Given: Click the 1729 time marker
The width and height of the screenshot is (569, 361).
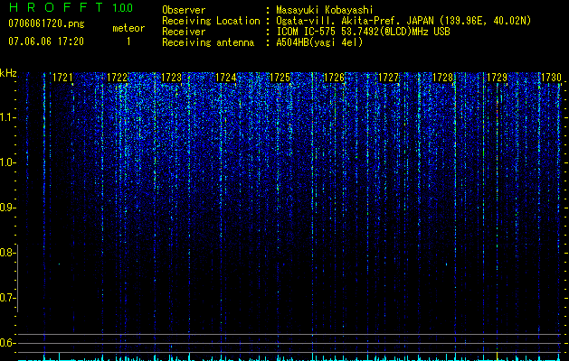Looking at the screenshot, I should pos(497,78).
